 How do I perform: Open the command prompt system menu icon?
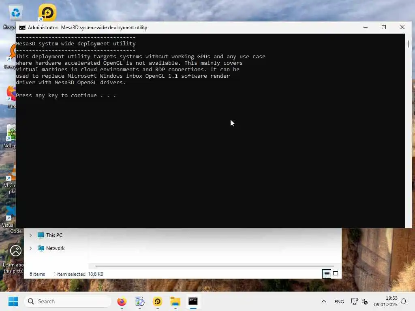point(22,28)
